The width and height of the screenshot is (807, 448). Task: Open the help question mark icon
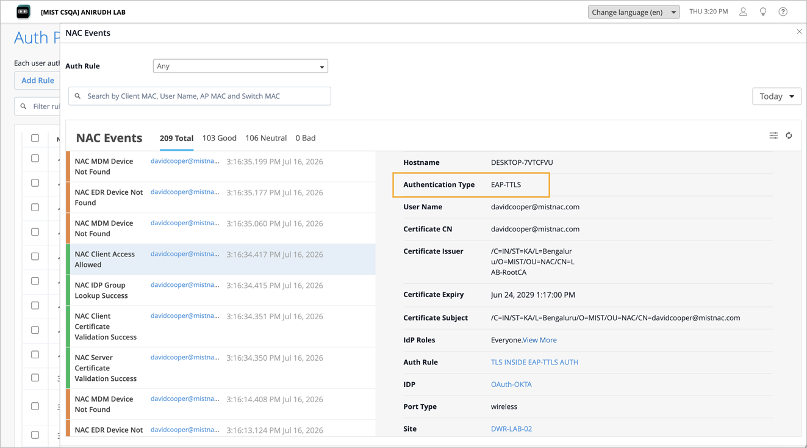(783, 12)
